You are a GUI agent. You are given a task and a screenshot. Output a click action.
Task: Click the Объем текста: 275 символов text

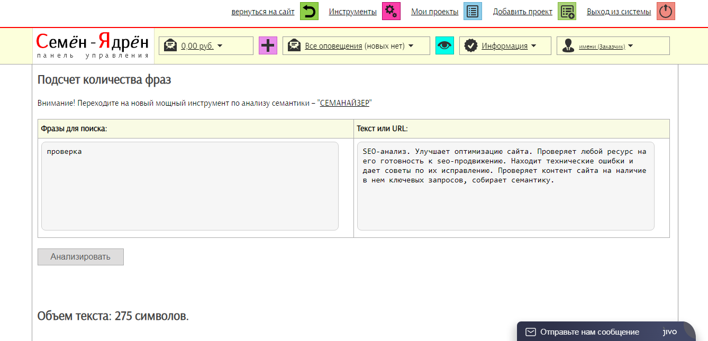click(x=113, y=316)
